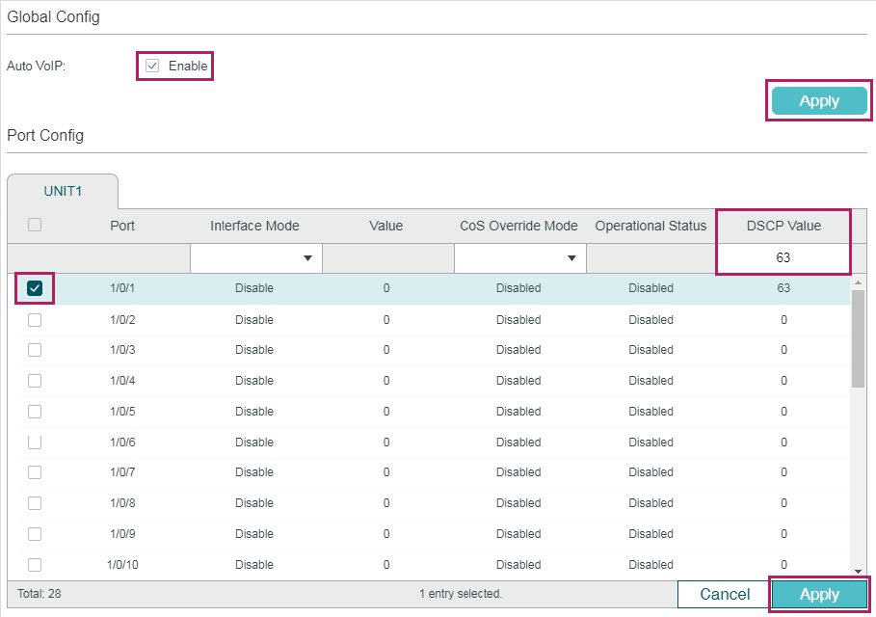
Task: Click the table scrollbar down arrow
Action: click(858, 572)
